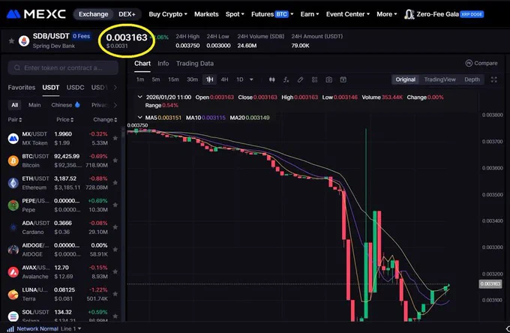Switch to the Info tab
510x333 pixels.
[163, 64]
